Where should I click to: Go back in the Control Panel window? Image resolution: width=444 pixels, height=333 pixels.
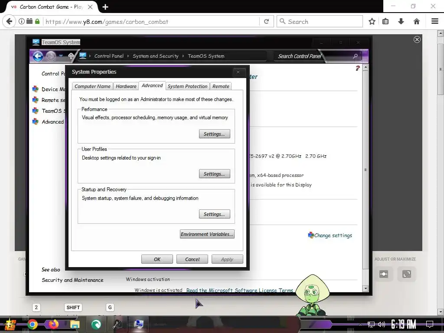pos(38,56)
